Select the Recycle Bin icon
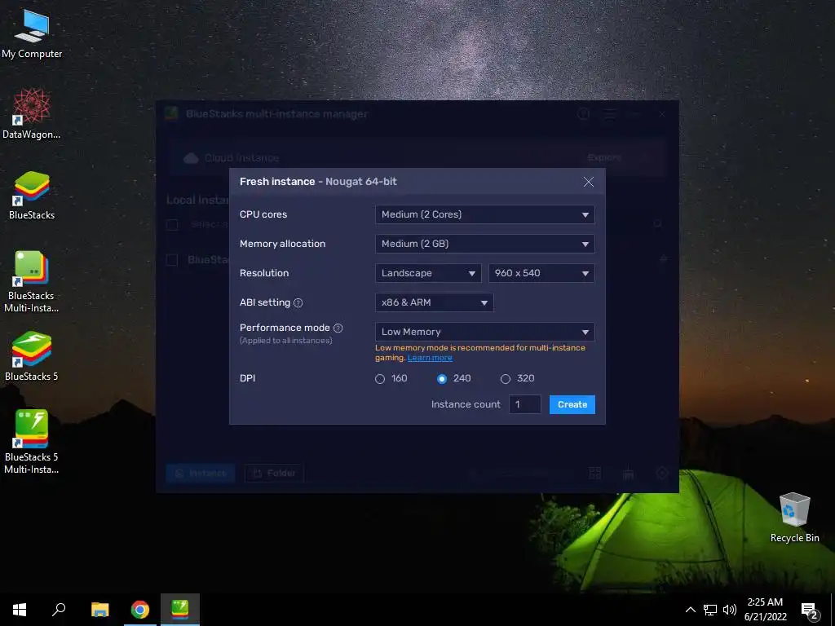This screenshot has width=835, height=626. click(x=794, y=518)
